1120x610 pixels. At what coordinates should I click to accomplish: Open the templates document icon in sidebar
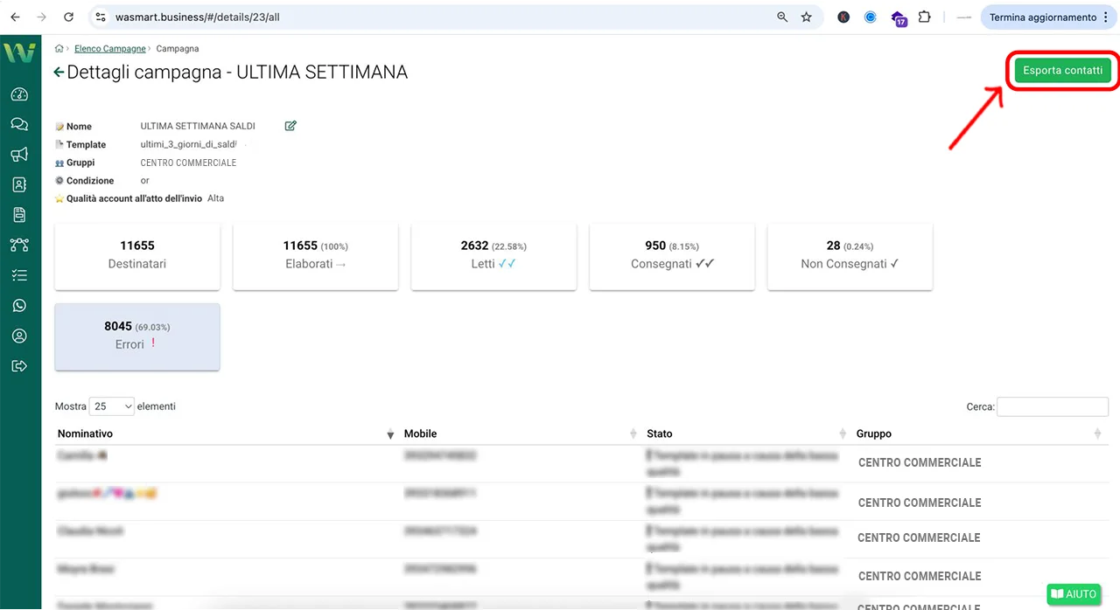[x=20, y=214]
